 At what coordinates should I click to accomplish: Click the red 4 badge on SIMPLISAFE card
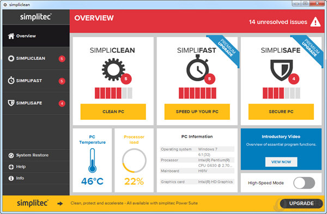click(294, 79)
